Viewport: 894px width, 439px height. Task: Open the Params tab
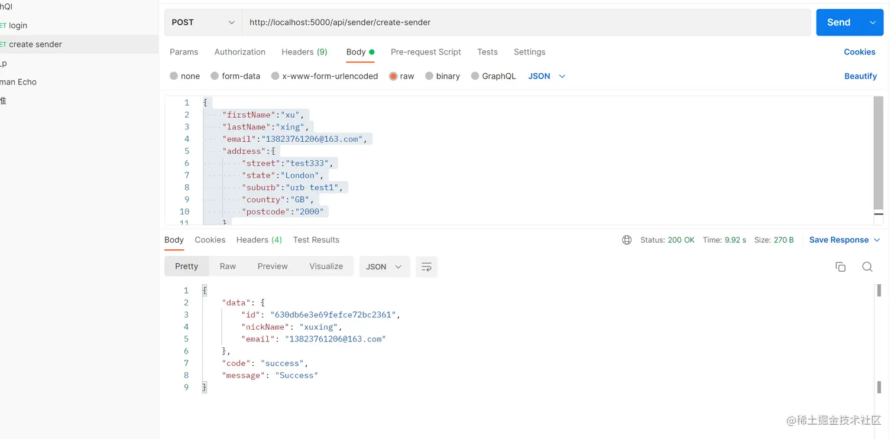[x=184, y=52]
